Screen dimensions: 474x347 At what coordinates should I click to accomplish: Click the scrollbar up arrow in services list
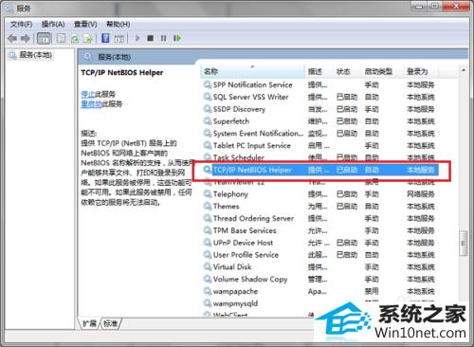(x=464, y=70)
